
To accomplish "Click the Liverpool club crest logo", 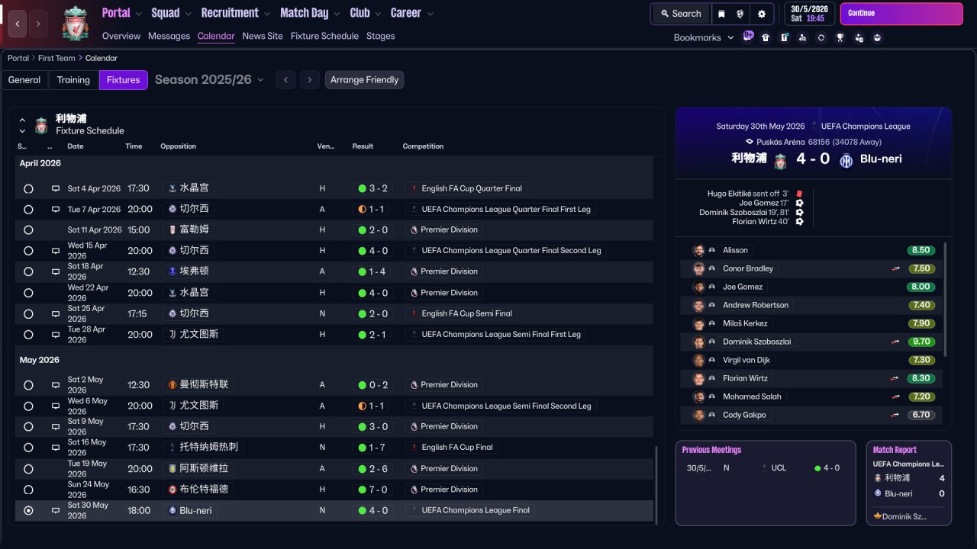I will click(75, 23).
